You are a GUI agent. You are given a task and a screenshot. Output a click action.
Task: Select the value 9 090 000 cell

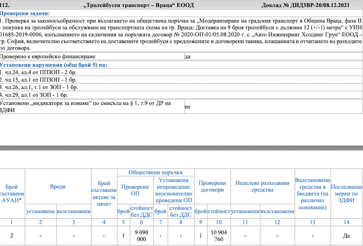tap(142, 236)
